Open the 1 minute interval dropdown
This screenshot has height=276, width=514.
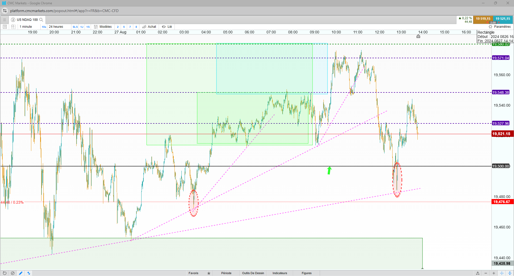26,27
